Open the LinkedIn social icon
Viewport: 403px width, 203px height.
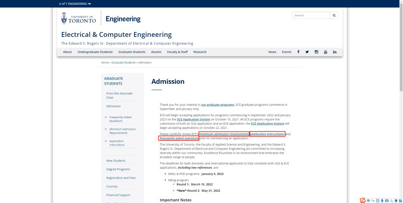(335, 52)
